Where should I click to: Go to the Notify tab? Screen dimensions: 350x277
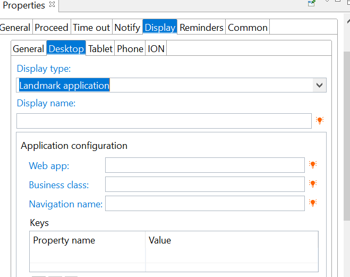127,28
